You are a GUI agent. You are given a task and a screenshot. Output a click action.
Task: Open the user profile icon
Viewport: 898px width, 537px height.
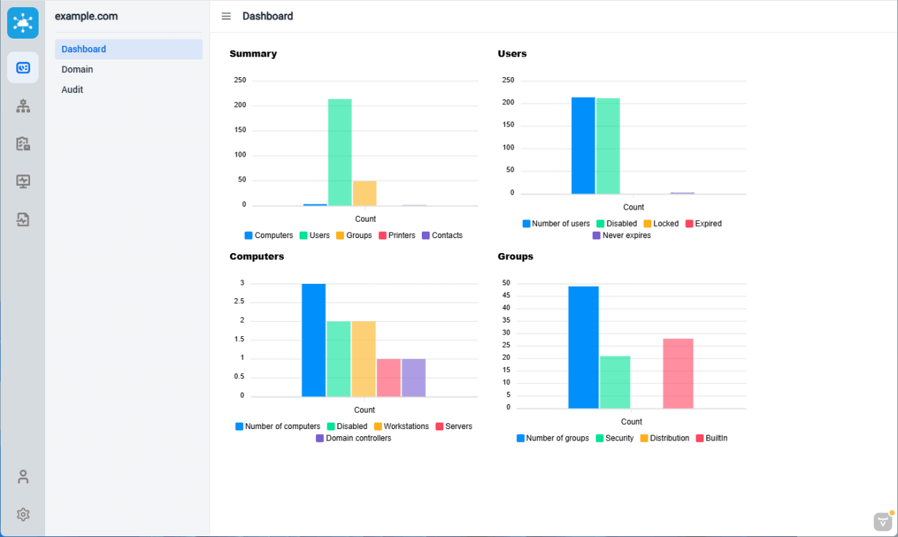tap(23, 476)
